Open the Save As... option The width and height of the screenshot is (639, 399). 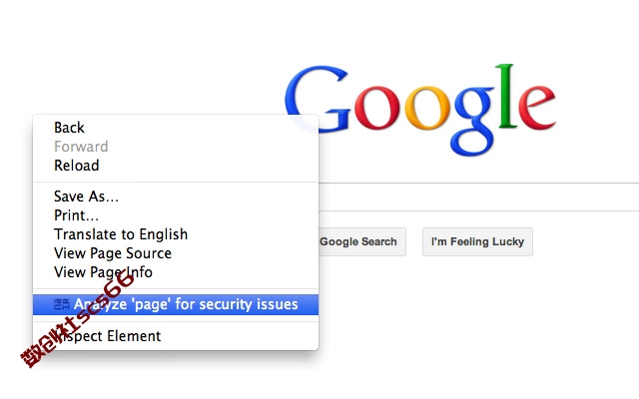point(87,197)
